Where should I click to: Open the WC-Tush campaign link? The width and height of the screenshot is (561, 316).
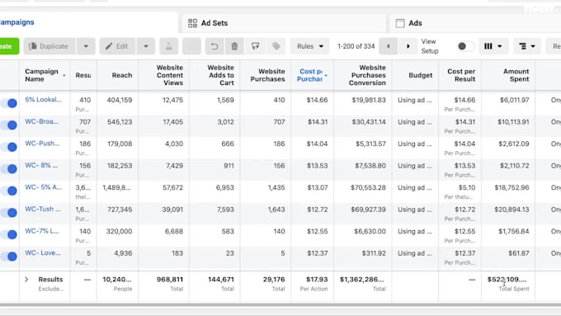pos(43,209)
